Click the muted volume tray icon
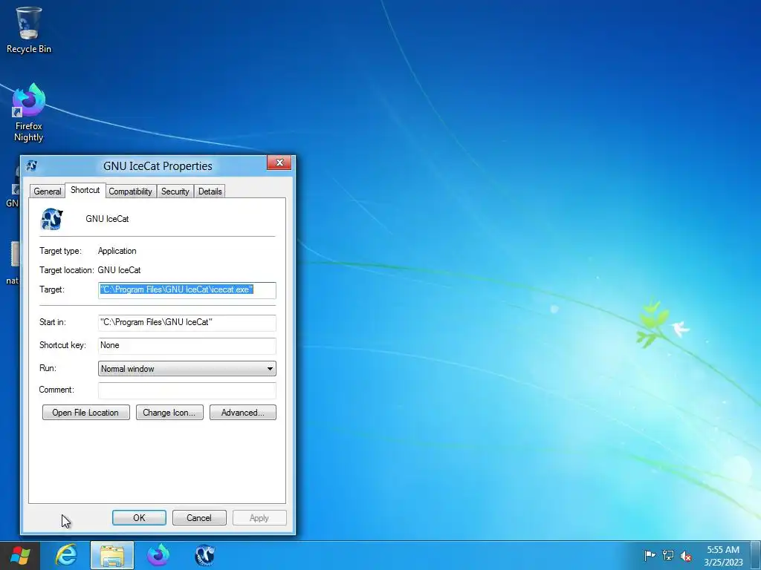761x570 pixels. (x=686, y=556)
